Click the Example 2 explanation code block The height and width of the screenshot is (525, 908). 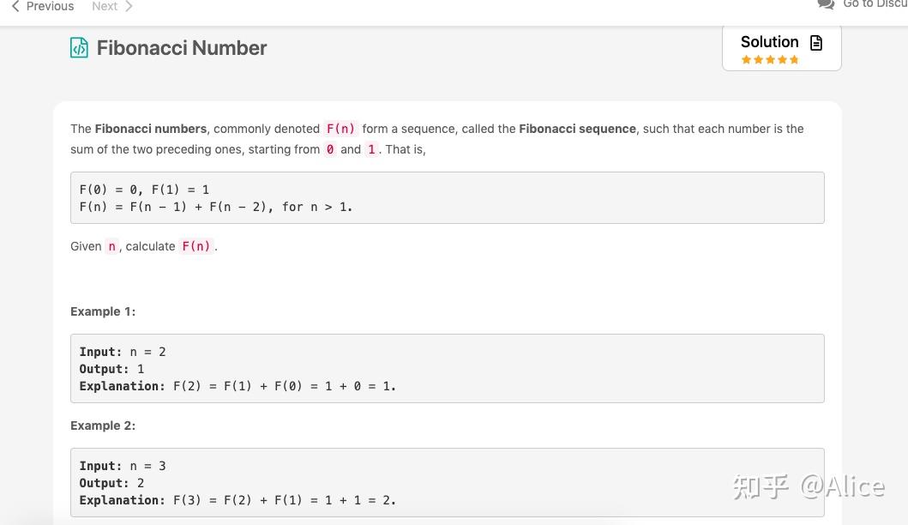(447, 482)
